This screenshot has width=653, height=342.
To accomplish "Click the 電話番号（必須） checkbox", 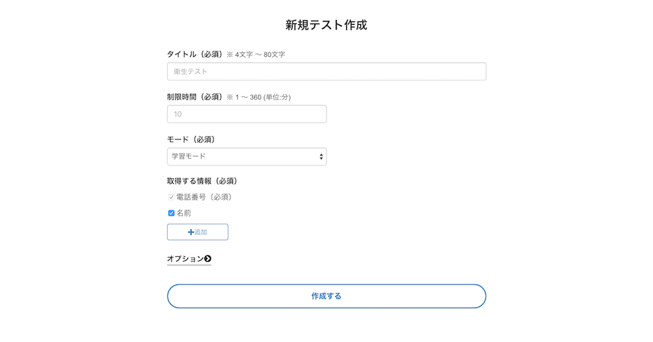I will (171, 197).
